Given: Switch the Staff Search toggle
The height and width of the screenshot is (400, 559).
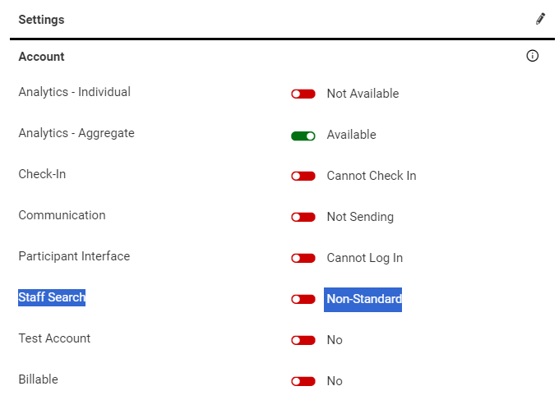Looking at the screenshot, I should (303, 299).
